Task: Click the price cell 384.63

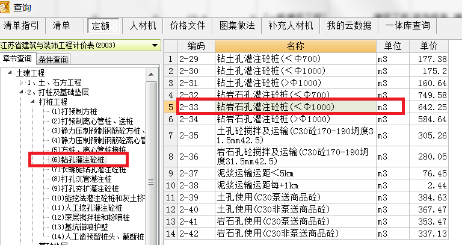Action: pyautogui.click(x=429, y=197)
